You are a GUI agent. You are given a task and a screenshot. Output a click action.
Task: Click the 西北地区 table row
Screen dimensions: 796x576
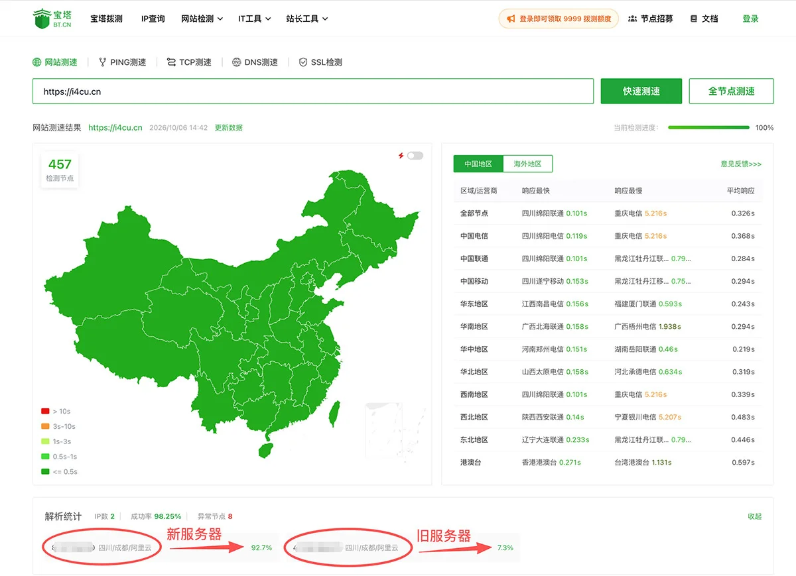click(608, 417)
